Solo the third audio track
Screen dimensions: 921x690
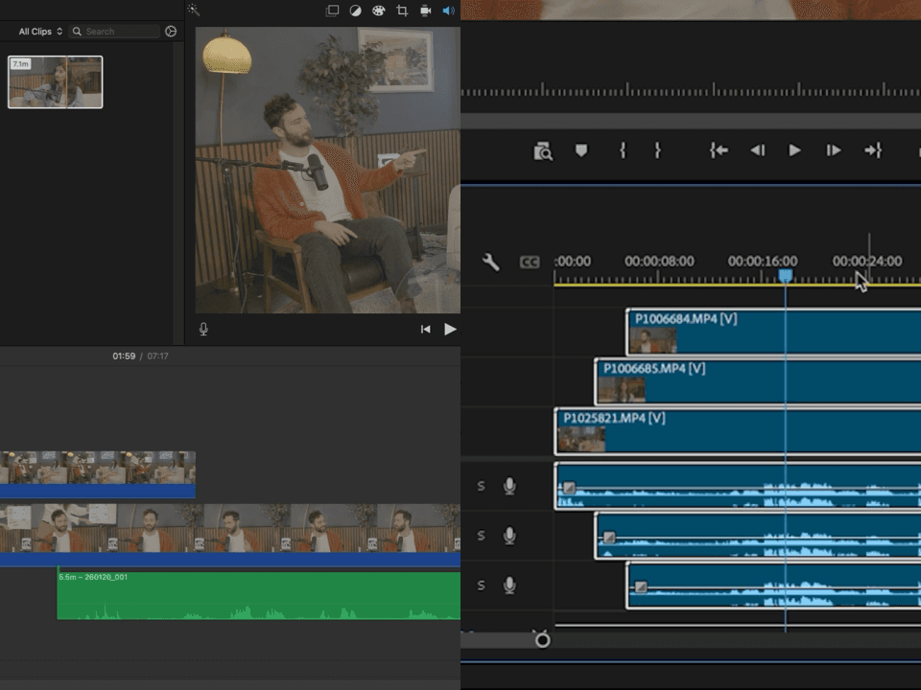click(x=481, y=586)
